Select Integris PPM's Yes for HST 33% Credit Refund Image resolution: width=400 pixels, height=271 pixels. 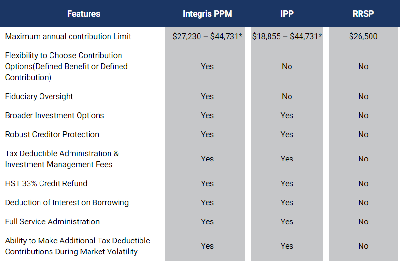[208, 183]
